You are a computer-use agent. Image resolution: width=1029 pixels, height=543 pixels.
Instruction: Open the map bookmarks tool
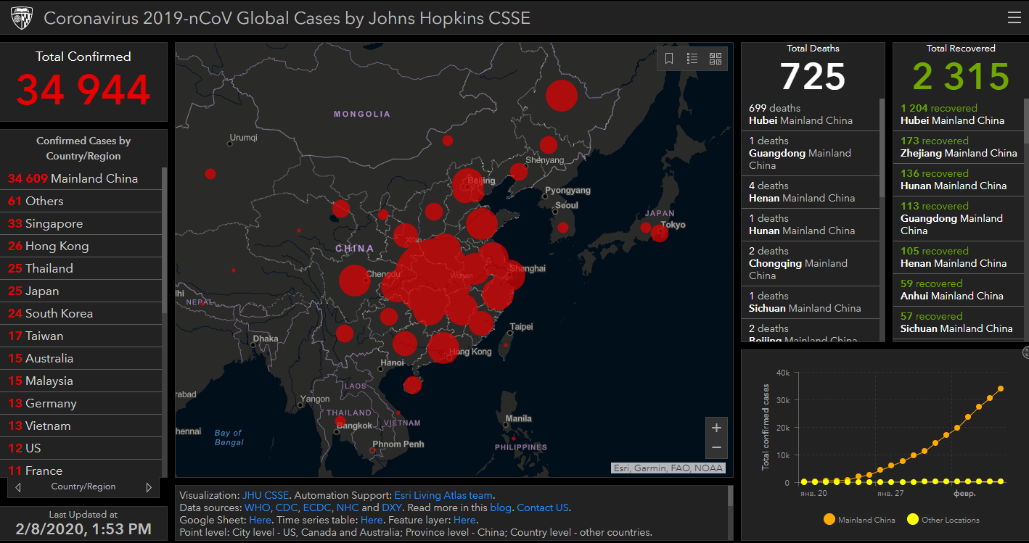(669, 59)
